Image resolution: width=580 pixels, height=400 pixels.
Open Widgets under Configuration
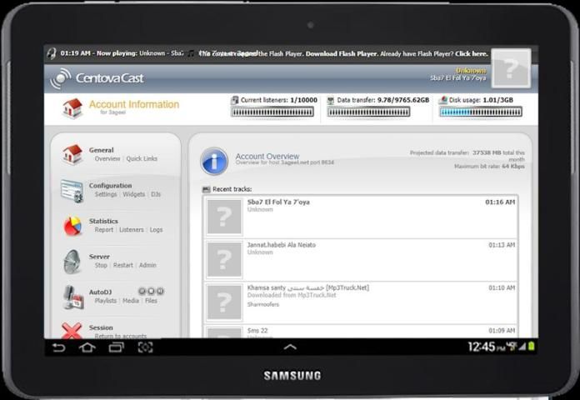(133, 194)
